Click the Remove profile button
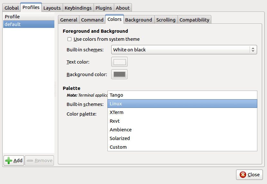267x184 pixels. 40,161
